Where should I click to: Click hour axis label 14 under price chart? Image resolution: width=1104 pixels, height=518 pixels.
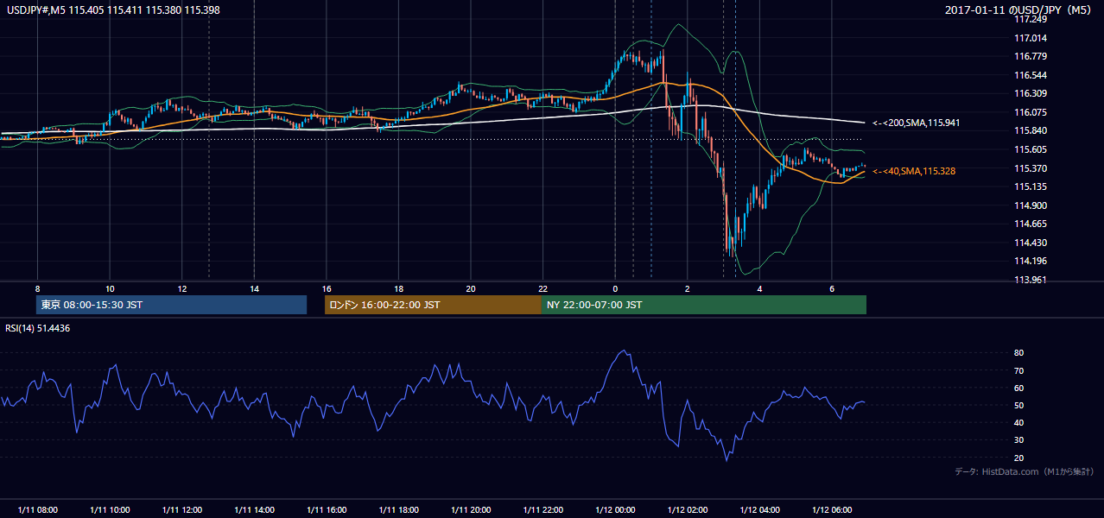[x=254, y=288]
